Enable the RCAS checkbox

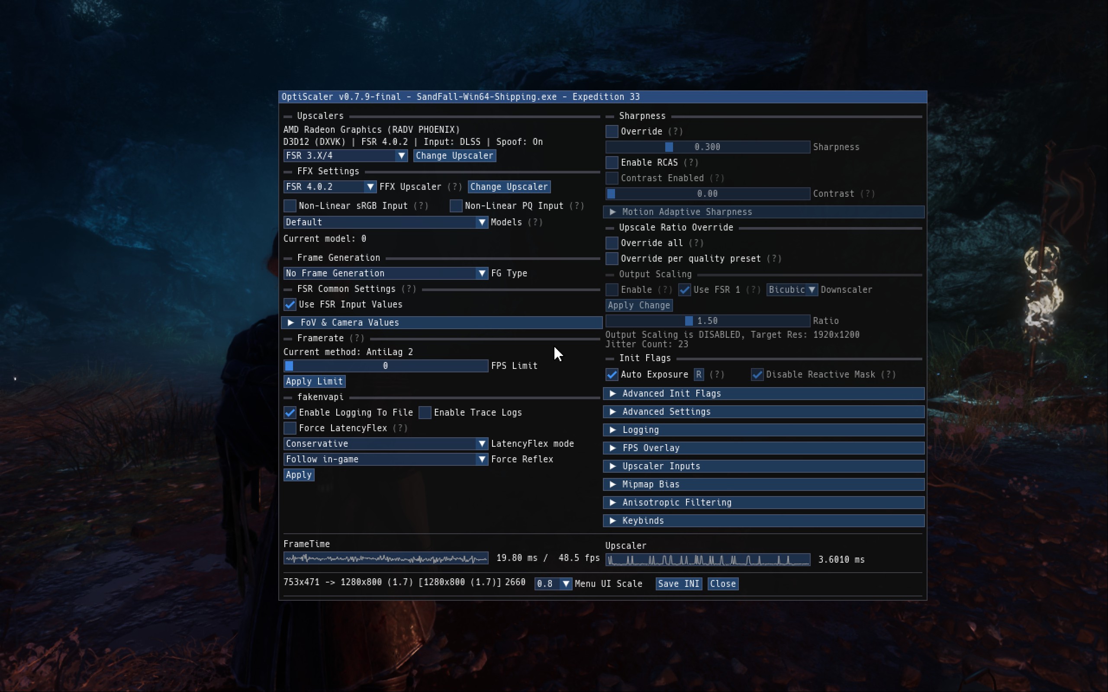[x=612, y=163]
